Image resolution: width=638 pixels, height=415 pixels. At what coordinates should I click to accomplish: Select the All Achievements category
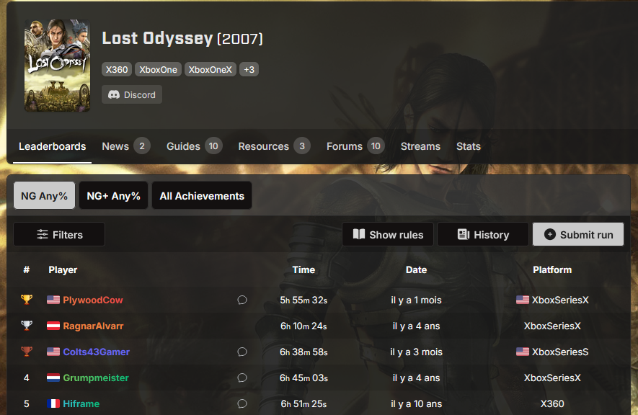(202, 195)
